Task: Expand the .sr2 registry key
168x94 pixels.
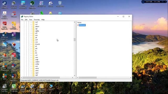Action: click(x=31, y=33)
